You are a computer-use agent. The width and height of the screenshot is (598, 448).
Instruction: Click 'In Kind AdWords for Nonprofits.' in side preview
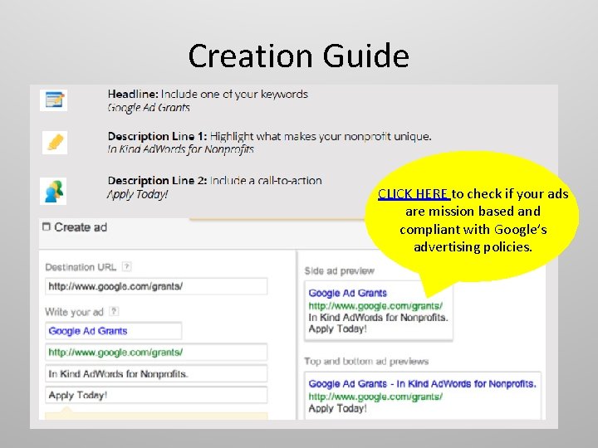point(379,317)
